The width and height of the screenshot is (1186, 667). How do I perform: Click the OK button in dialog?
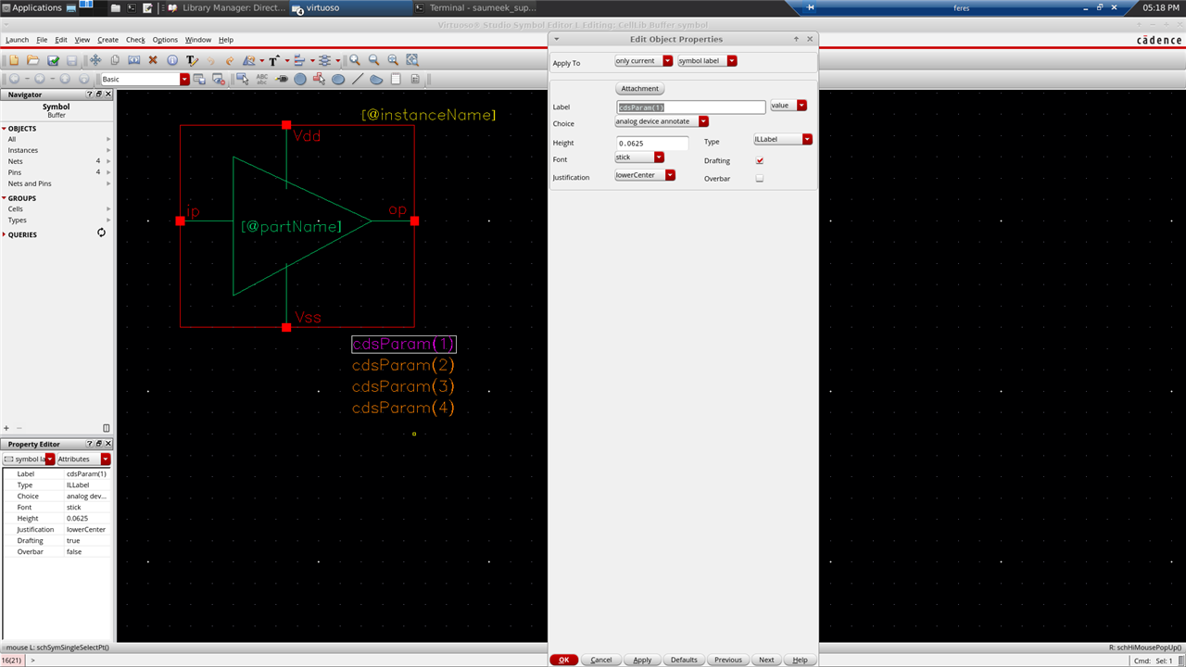(563, 660)
